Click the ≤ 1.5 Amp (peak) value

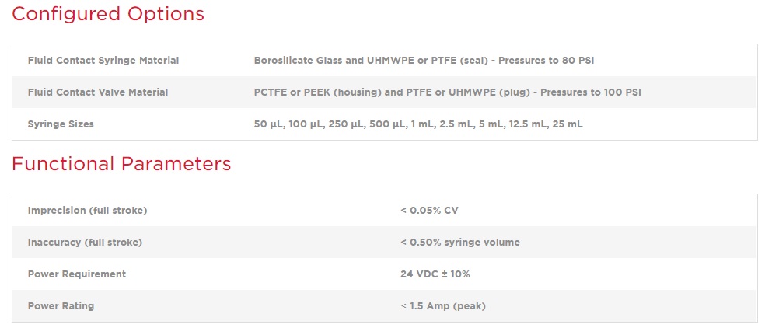[x=443, y=305]
